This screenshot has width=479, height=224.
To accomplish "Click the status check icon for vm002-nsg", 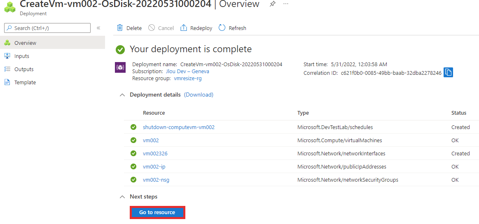I will [133, 180].
